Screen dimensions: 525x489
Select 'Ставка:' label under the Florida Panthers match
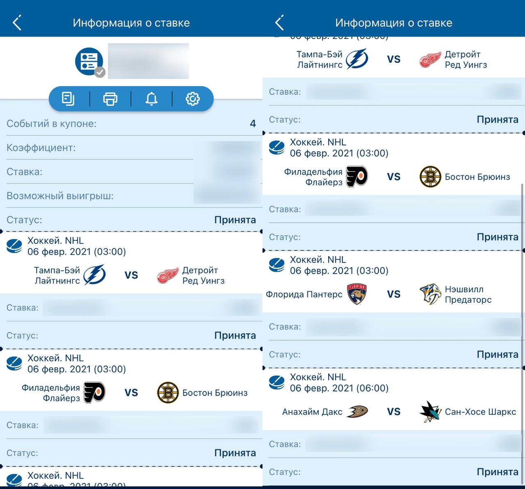285,327
